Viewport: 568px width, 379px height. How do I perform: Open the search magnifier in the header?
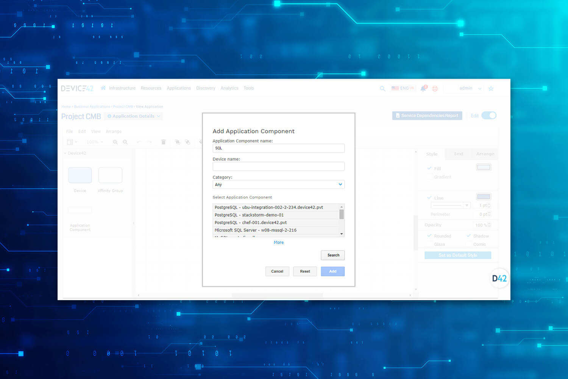pyautogui.click(x=382, y=88)
